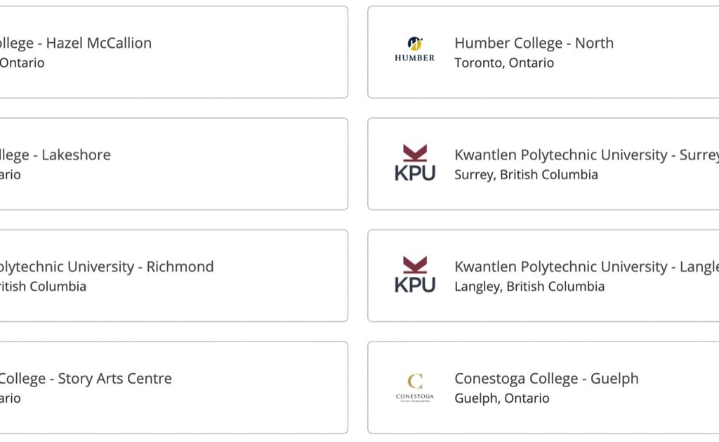This screenshot has width=719, height=442.
Task: Open Kwantlen Polytechnic University - Langley title
Action: coord(586,266)
